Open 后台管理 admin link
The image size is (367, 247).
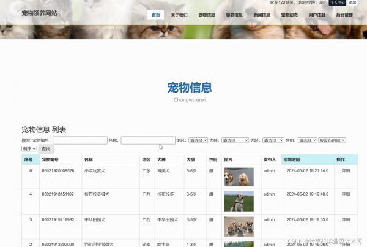point(344,14)
